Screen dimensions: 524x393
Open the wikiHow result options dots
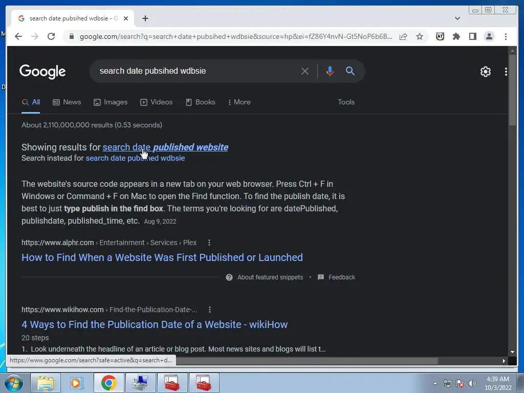[x=209, y=310]
